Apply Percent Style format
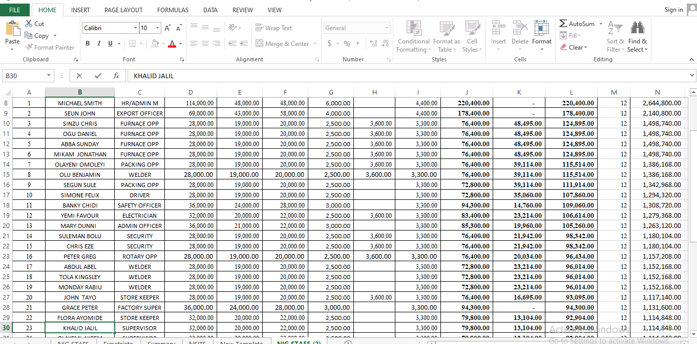This screenshot has width=697, height=344. 347,44
